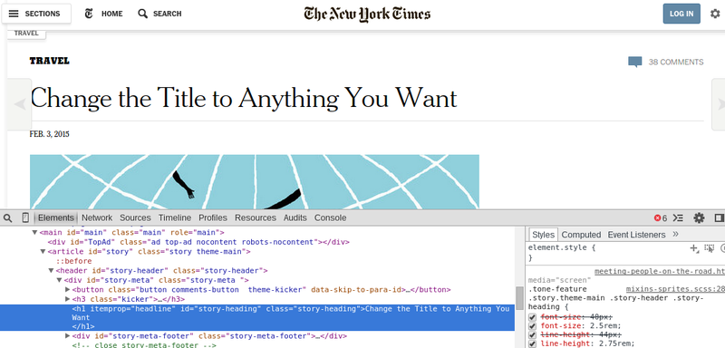Click the .story-heading selector text
Screen dimensions: 725x348
pos(616,303)
